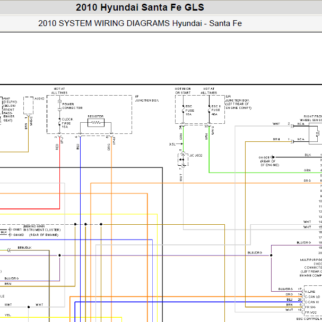Click the "J/C JC02" joint connector label
The width and height of the screenshot is (322, 322).
(x=196, y=155)
